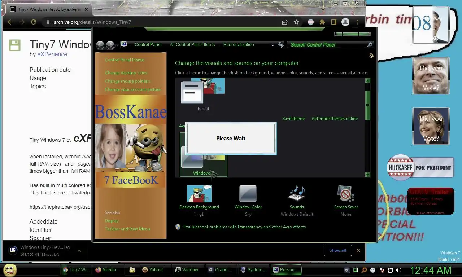Open a new Chrome tab
Screen dimensions: 462x277
100,9
